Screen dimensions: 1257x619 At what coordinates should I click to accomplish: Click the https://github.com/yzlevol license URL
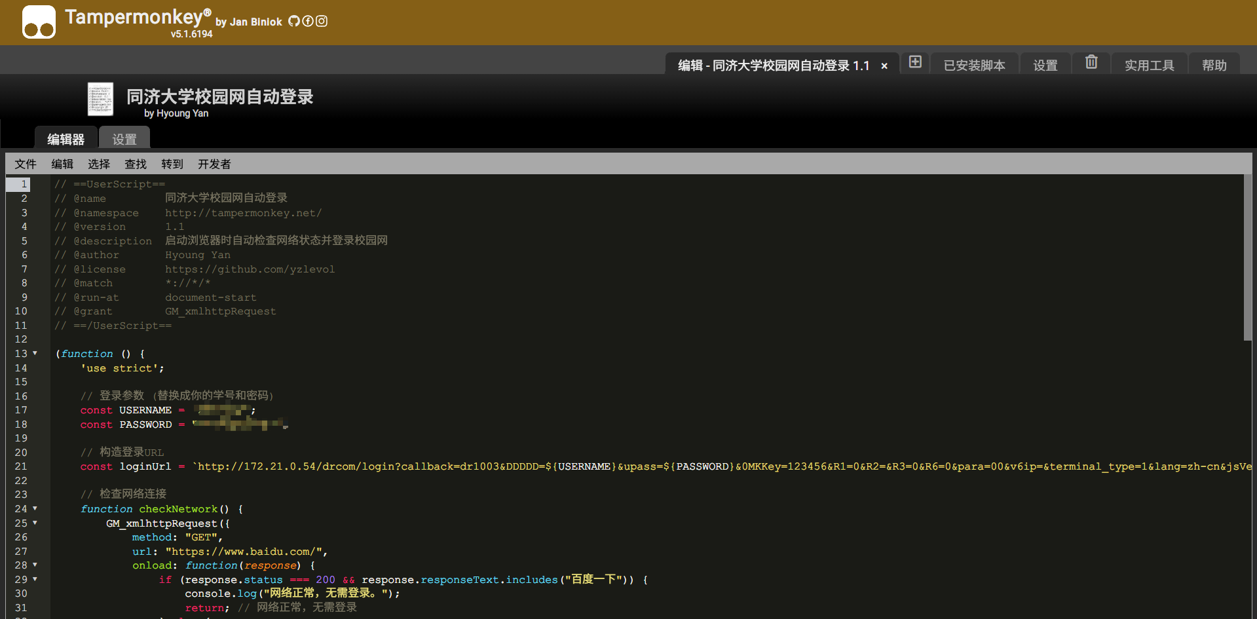coord(250,269)
